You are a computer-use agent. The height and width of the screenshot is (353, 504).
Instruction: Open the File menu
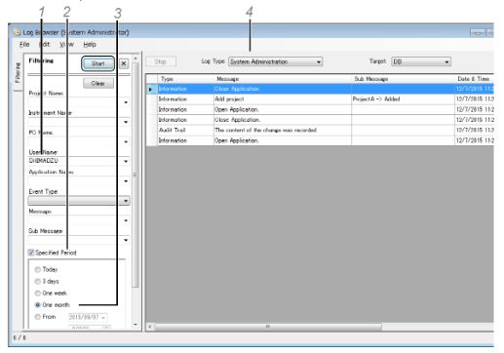pos(24,45)
